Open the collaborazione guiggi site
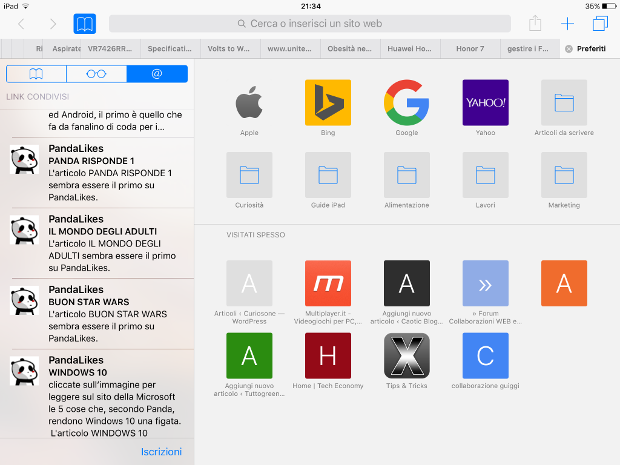 [x=485, y=361]
